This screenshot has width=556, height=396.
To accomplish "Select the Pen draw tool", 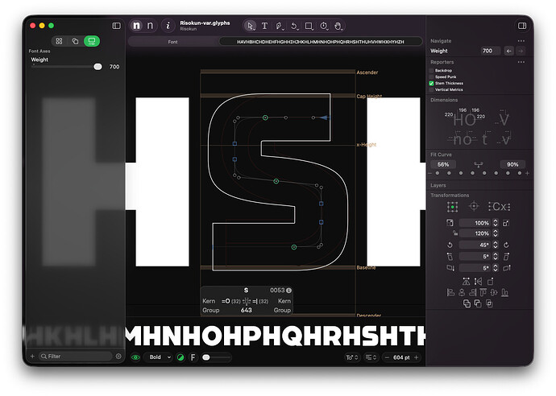I will point(280,26).
